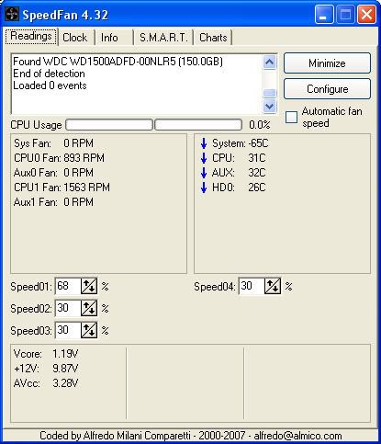Adjust the Speed01 spinner arrows
The width and height of the screenshot is (381, 444).
click(89, 286)
